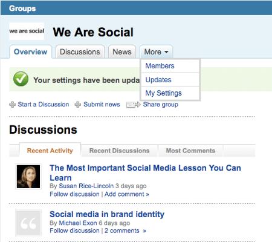
Task: Click the envelope arrow Share group icon
Action: 133,105
